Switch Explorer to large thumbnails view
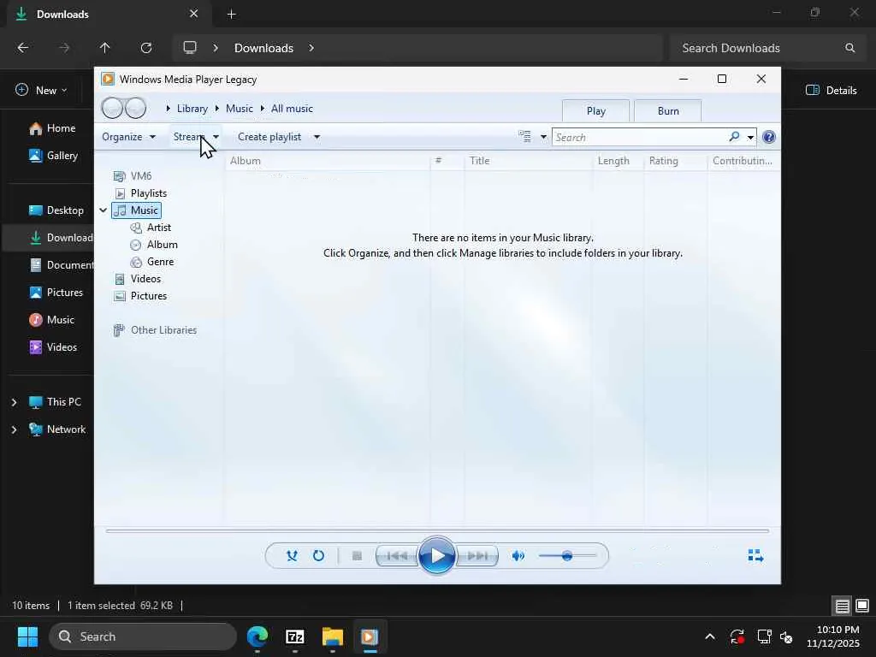This screenshot has height=657, width=876. coord(862,606)
